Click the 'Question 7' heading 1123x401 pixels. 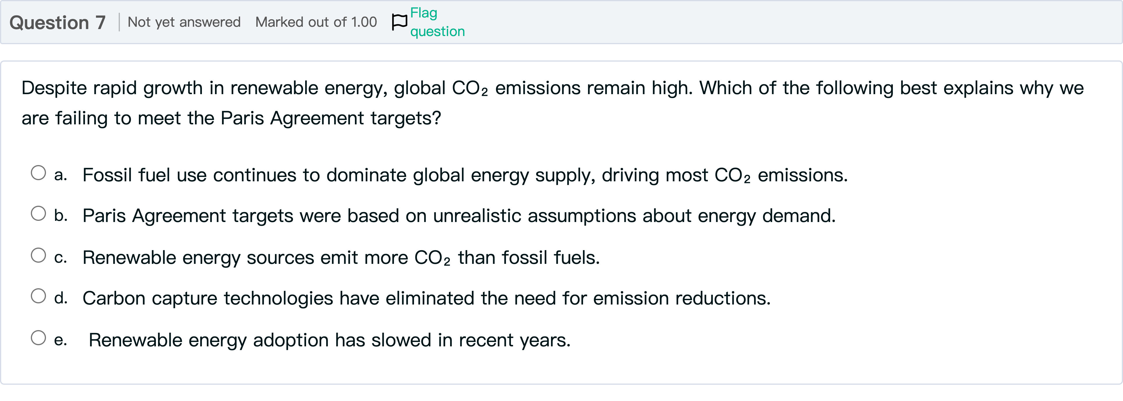coord(58,23)
